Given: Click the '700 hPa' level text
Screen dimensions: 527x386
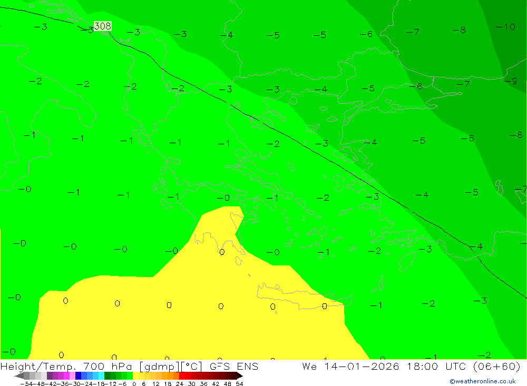Looking at the screenshot, I should click(x=108, y=366).
